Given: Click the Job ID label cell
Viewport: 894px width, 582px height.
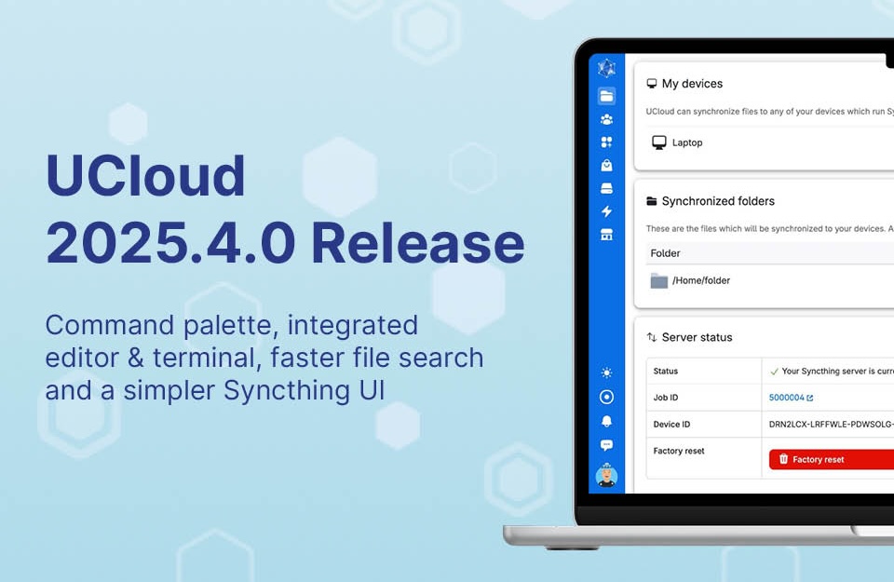Looking at the screenshot, I should point(704,398).
